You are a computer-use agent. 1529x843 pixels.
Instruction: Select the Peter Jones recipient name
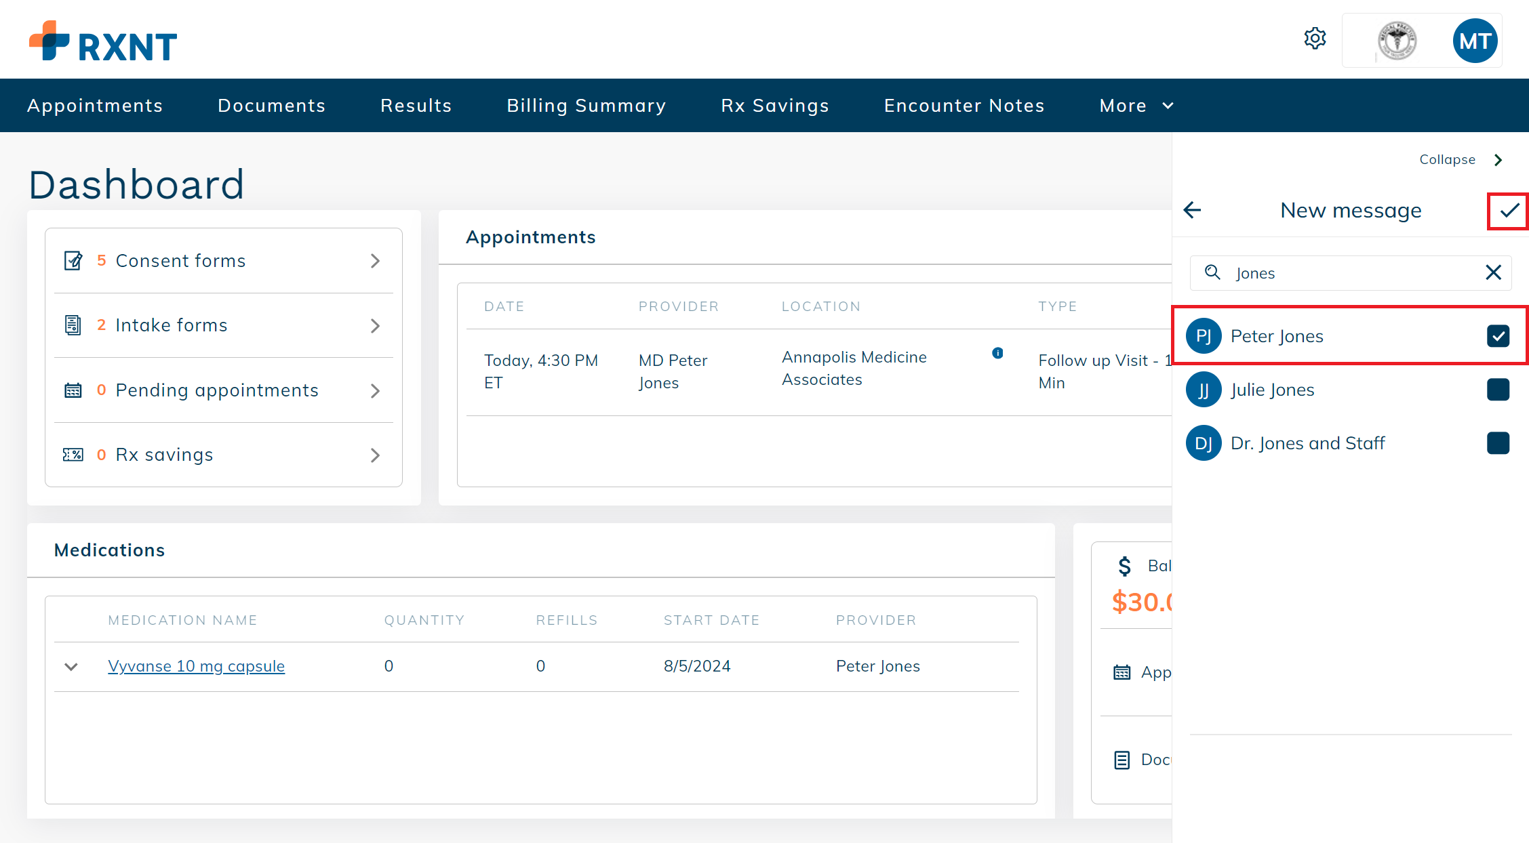[1277, 336]
